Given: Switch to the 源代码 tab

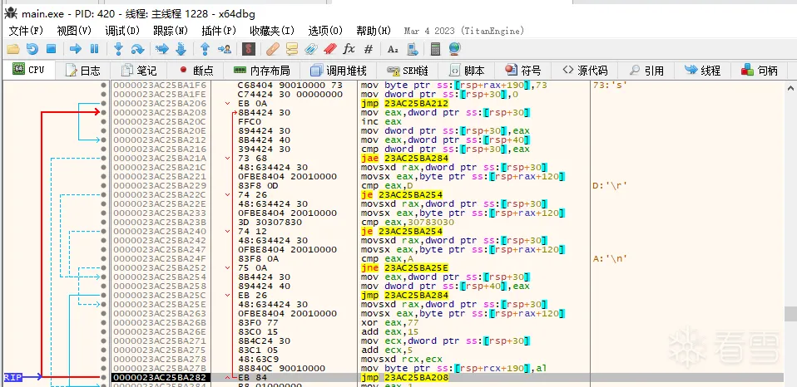Looking at the screenshot, I should pos(585,71).
